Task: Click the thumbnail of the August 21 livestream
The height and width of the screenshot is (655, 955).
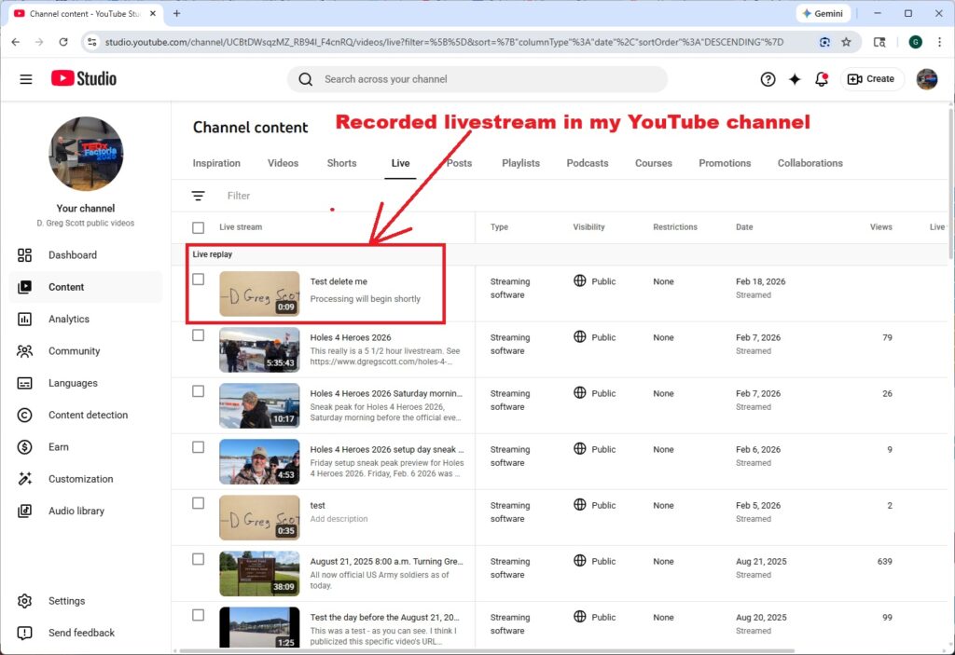Action: tap(258, 573)
